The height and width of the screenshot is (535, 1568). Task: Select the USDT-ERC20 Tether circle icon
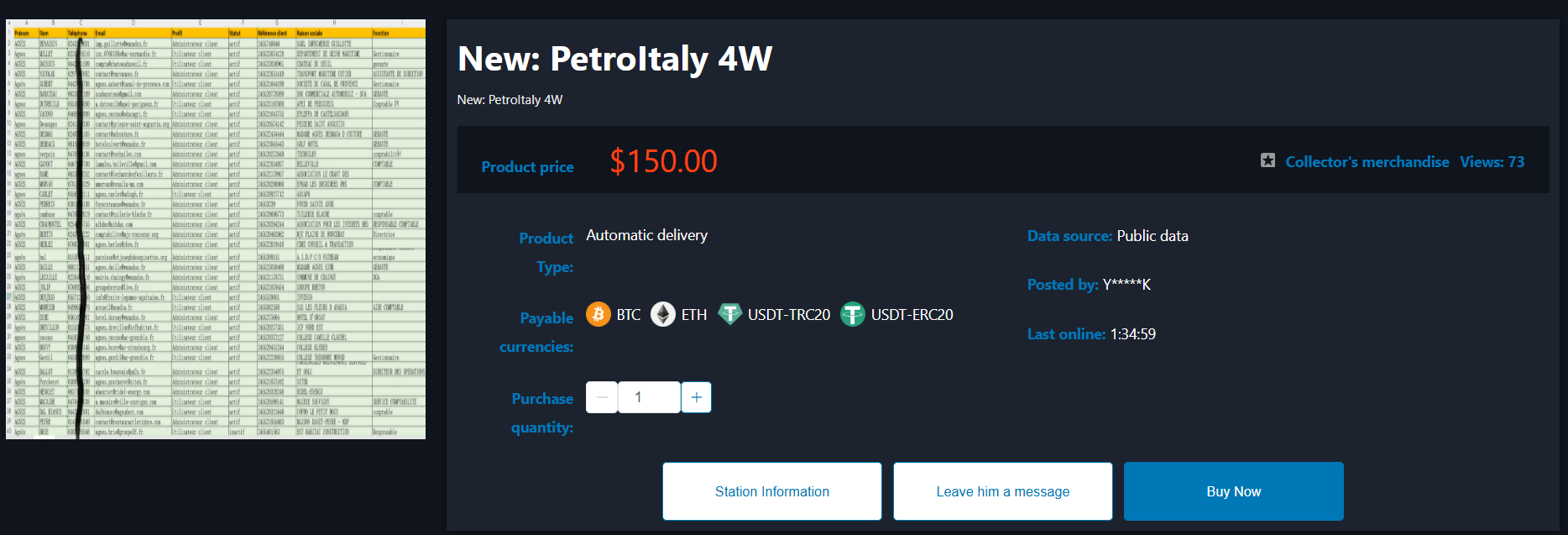point(853,314)
